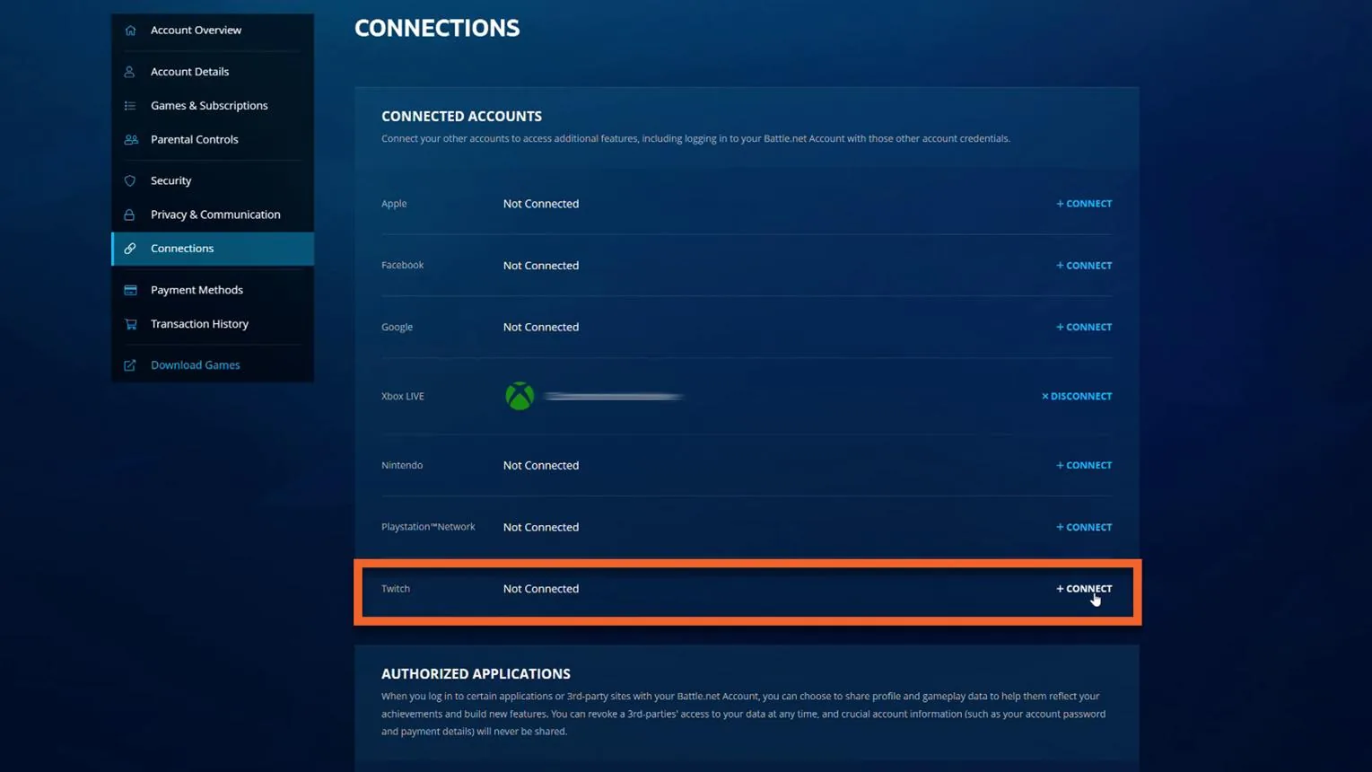Click the person icon for Account Details

pyautogui.click(x=130, y=72)
